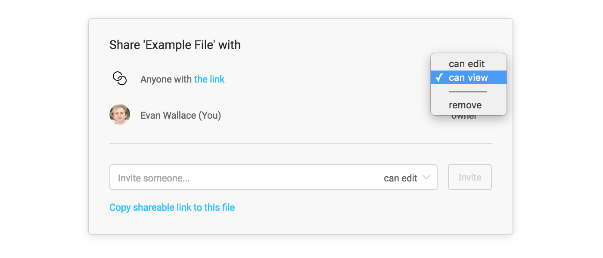The height and width of the screenshot is (258, 603).
Task: Select 'can view' in the permissions menu
Action: tap(468, 77)
